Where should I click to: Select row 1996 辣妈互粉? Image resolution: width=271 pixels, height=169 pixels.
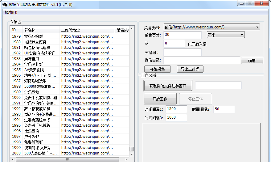(69, 131)
